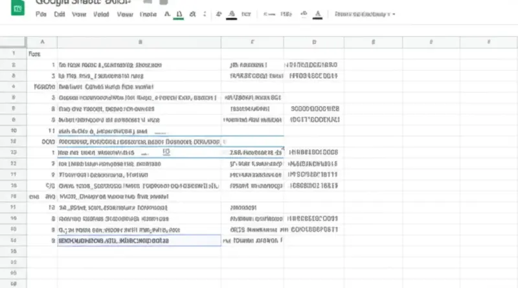Select column A header
The width and height of the screenshot is (518, 288).
[x=42, y=42]
